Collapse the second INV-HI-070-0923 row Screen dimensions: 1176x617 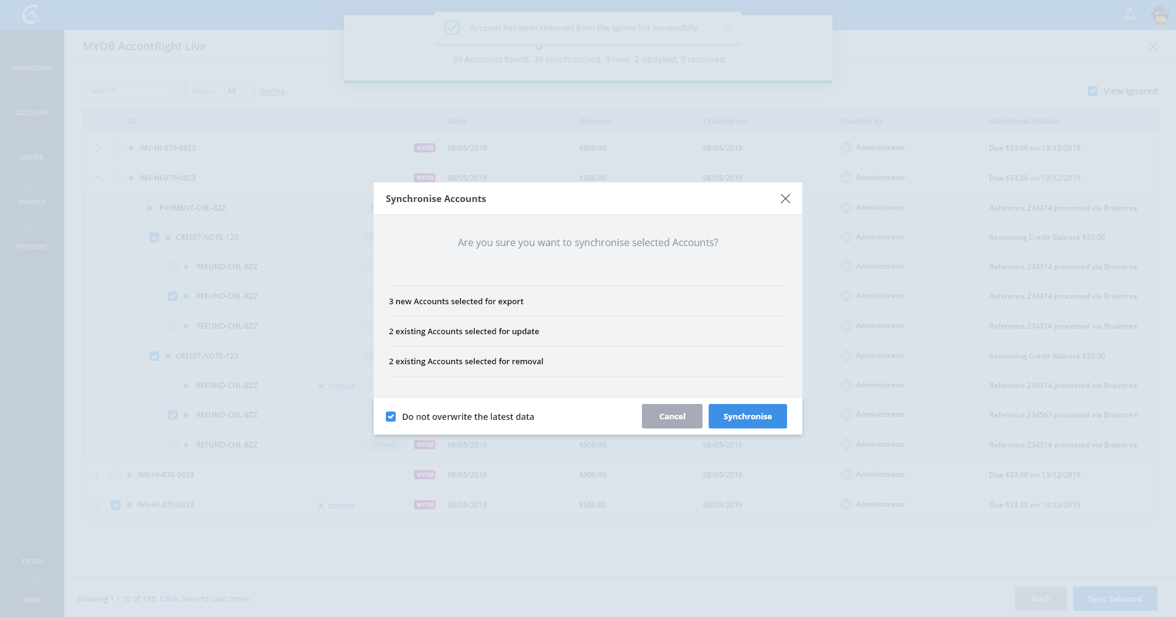(98, 178)
